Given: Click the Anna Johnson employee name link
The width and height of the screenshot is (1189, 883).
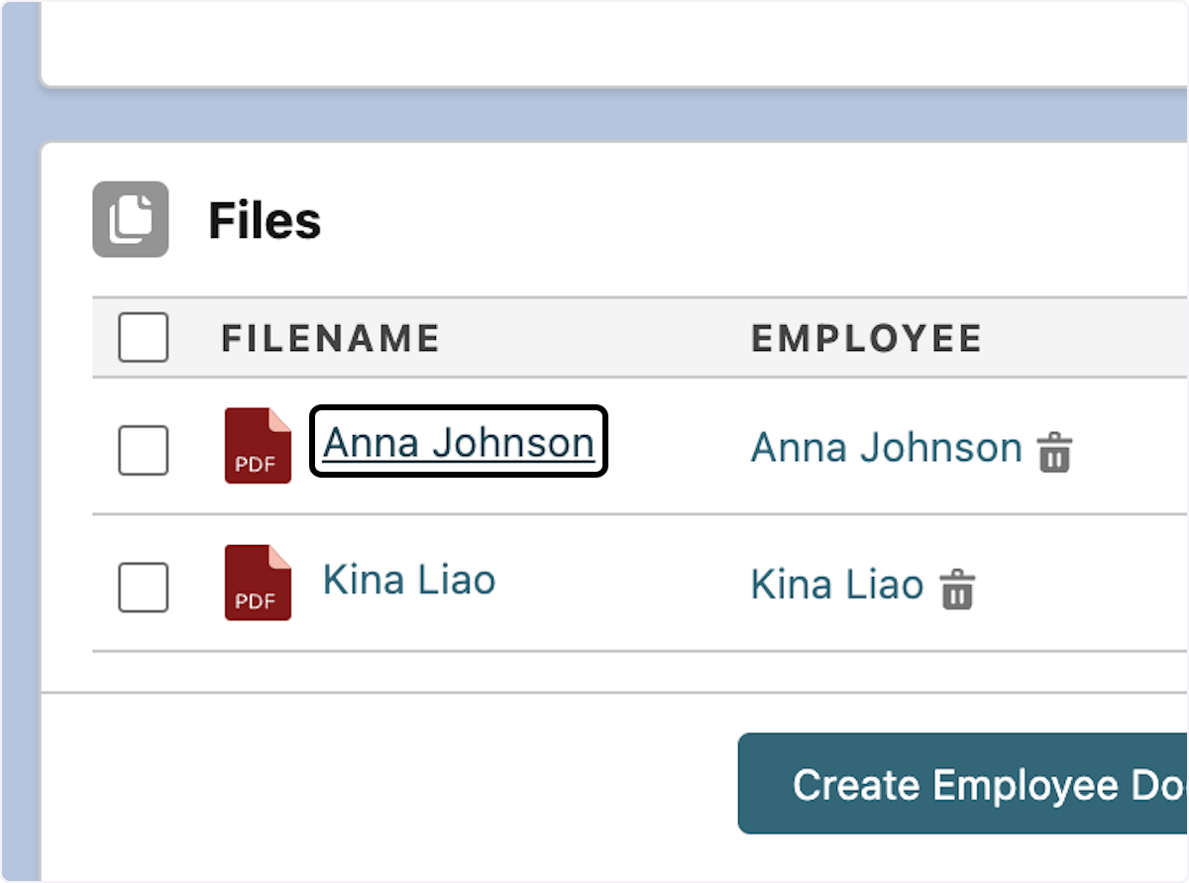Looking at the screenshot, I should pos(885,448).
